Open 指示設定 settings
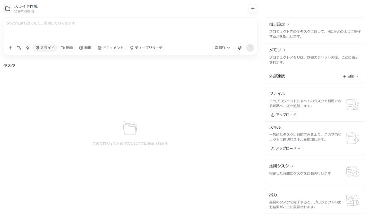 tap(279, 24)
